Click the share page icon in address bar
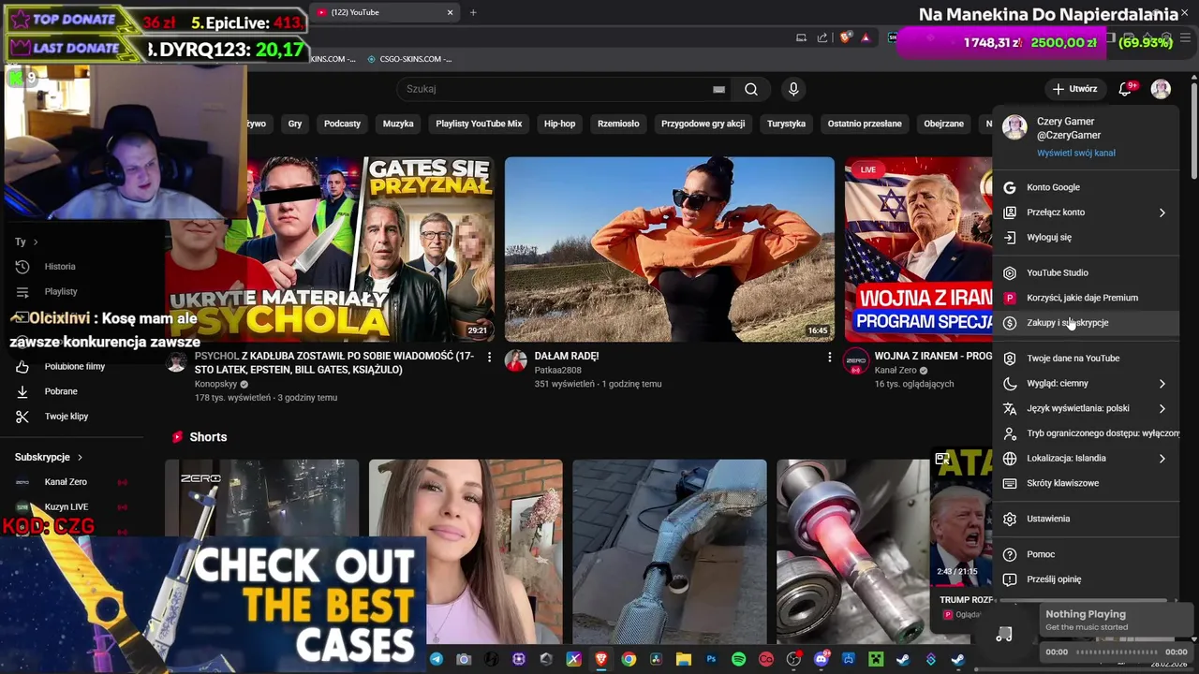The image size is (1199, 674). tap(822, 37)
